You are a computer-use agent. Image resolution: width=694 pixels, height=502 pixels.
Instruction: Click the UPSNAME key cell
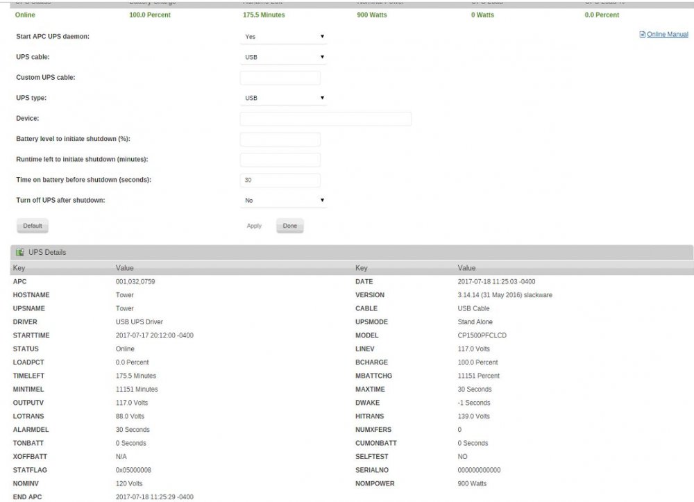coord(28,308)
